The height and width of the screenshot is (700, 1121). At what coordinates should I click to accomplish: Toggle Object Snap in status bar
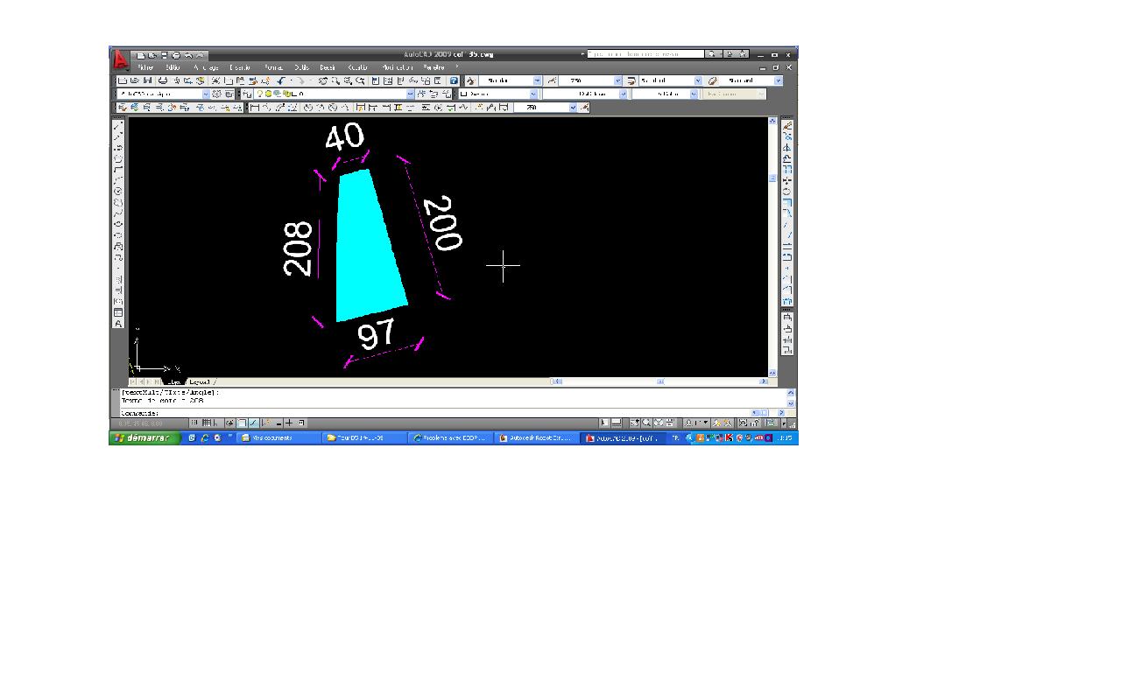pyautogui.click(x=243, y=423)
